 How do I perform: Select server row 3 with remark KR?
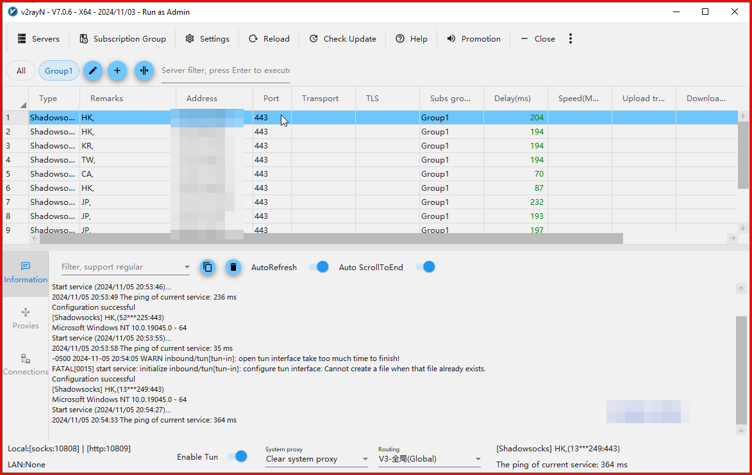point(371,145)
